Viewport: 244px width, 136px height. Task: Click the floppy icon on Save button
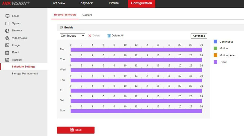pyautogui.click(x=72, y=130)
